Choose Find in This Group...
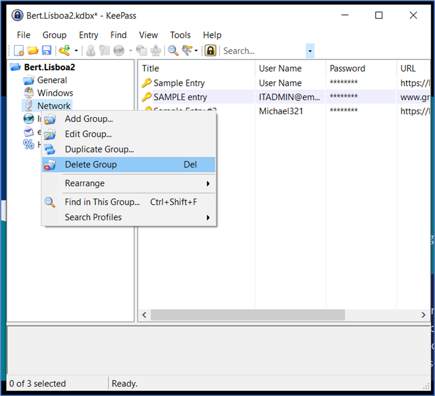Viewport: 435px width, 396px height. point(128,202)
